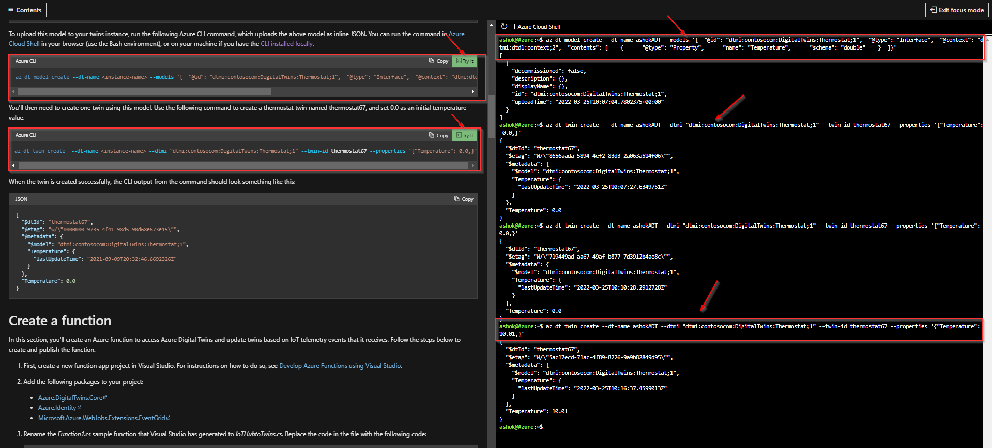Click right scroll arrow of model create code block

click(x=472, y=92)
